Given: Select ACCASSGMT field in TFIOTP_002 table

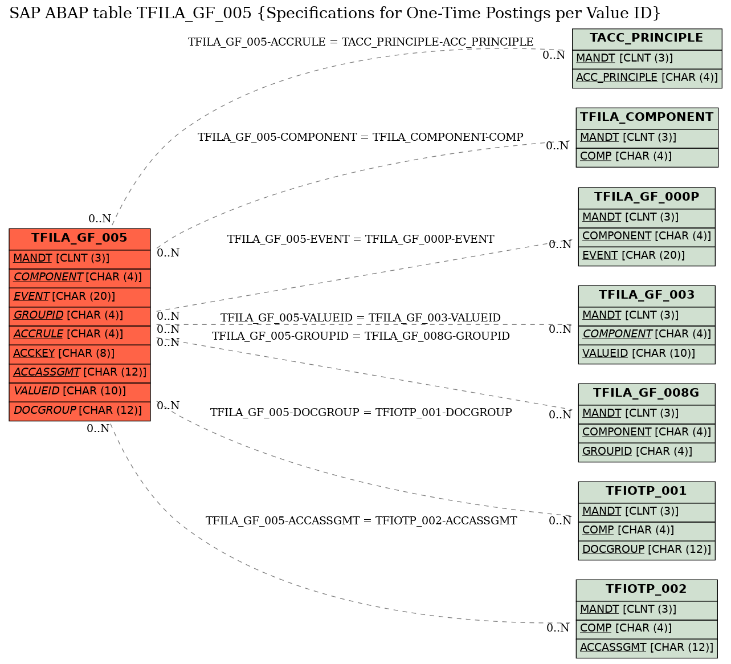Looking at the screenshot, I should [647, 648].
